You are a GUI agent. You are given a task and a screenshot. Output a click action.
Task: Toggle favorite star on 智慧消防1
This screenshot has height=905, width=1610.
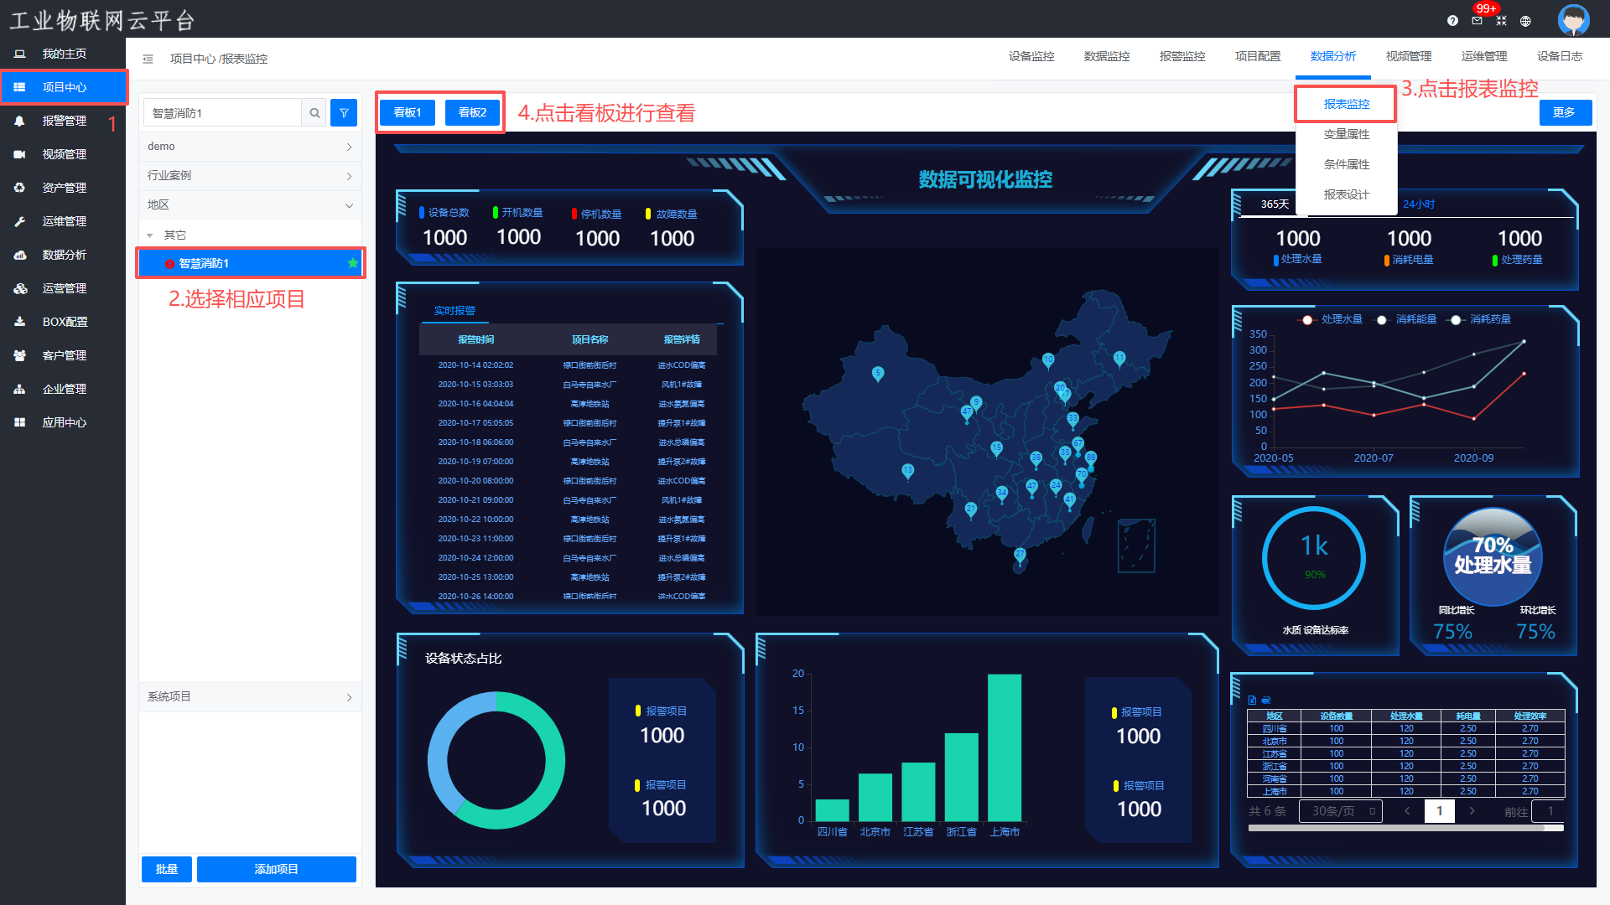(x=353, y=263)
